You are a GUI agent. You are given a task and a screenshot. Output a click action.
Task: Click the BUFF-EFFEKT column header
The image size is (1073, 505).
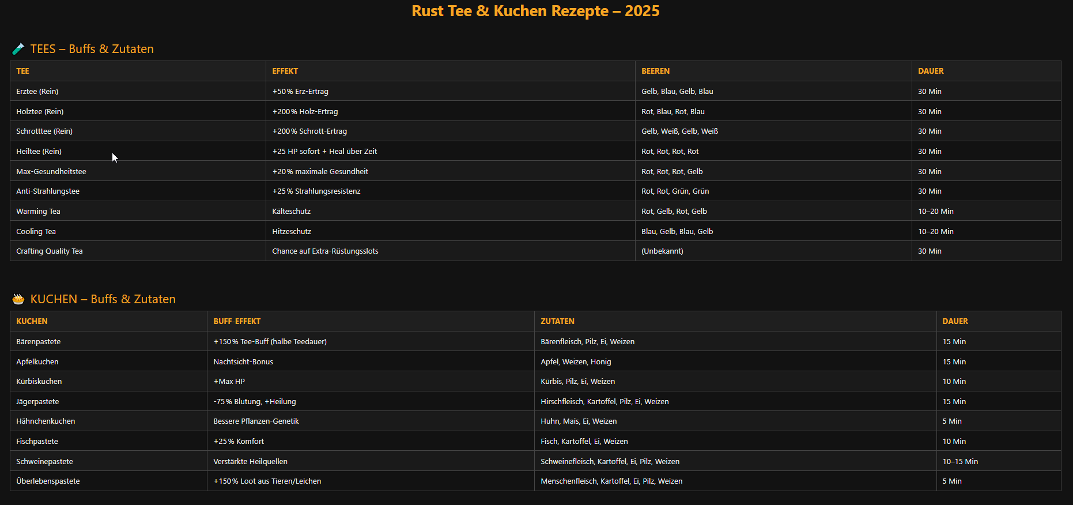tap(237, 321)
